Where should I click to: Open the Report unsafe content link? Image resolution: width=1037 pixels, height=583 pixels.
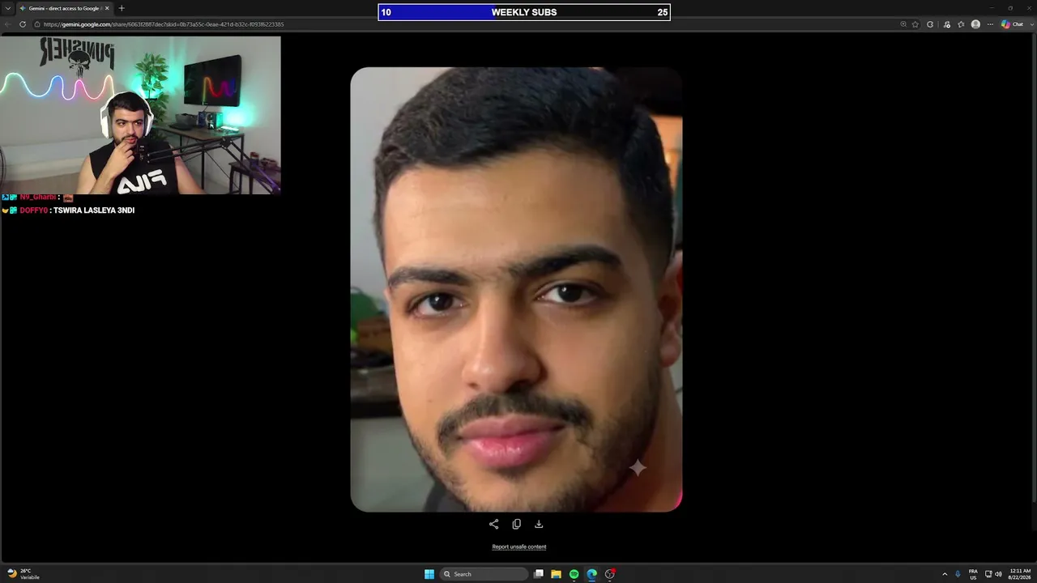coord(519,547)
